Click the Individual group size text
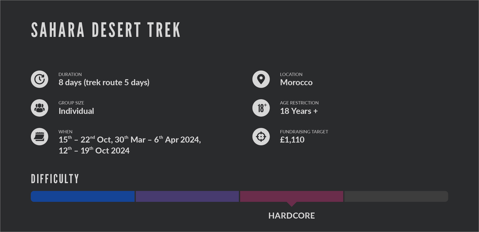 (x=76, y=111)
